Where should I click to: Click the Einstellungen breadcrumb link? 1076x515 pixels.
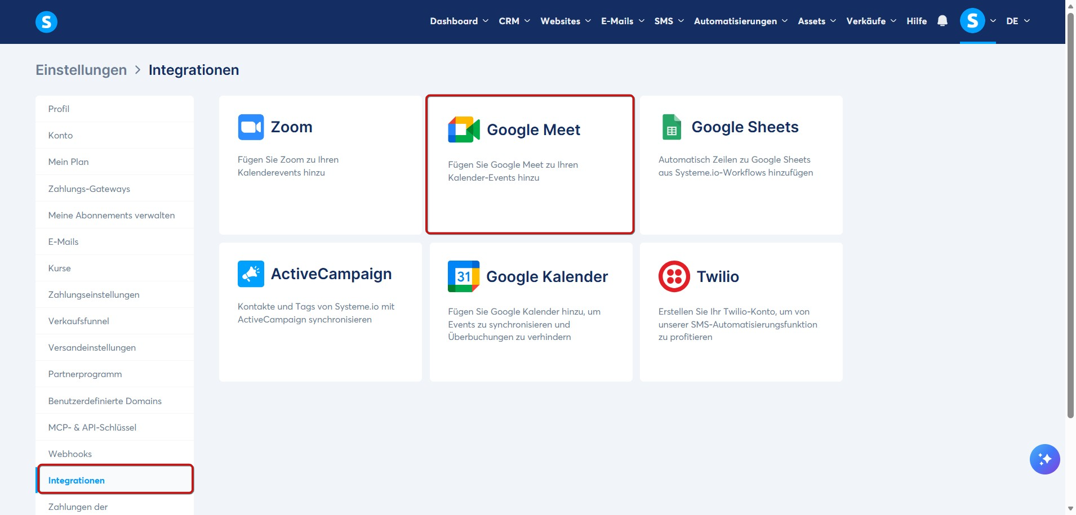pos(81,70)
